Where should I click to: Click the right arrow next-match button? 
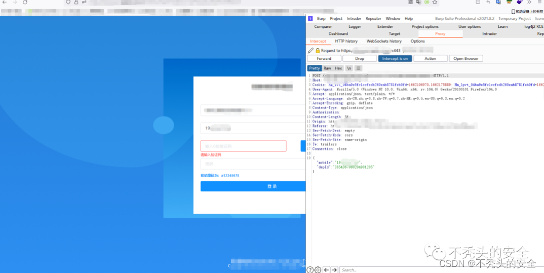pos(334,269)
